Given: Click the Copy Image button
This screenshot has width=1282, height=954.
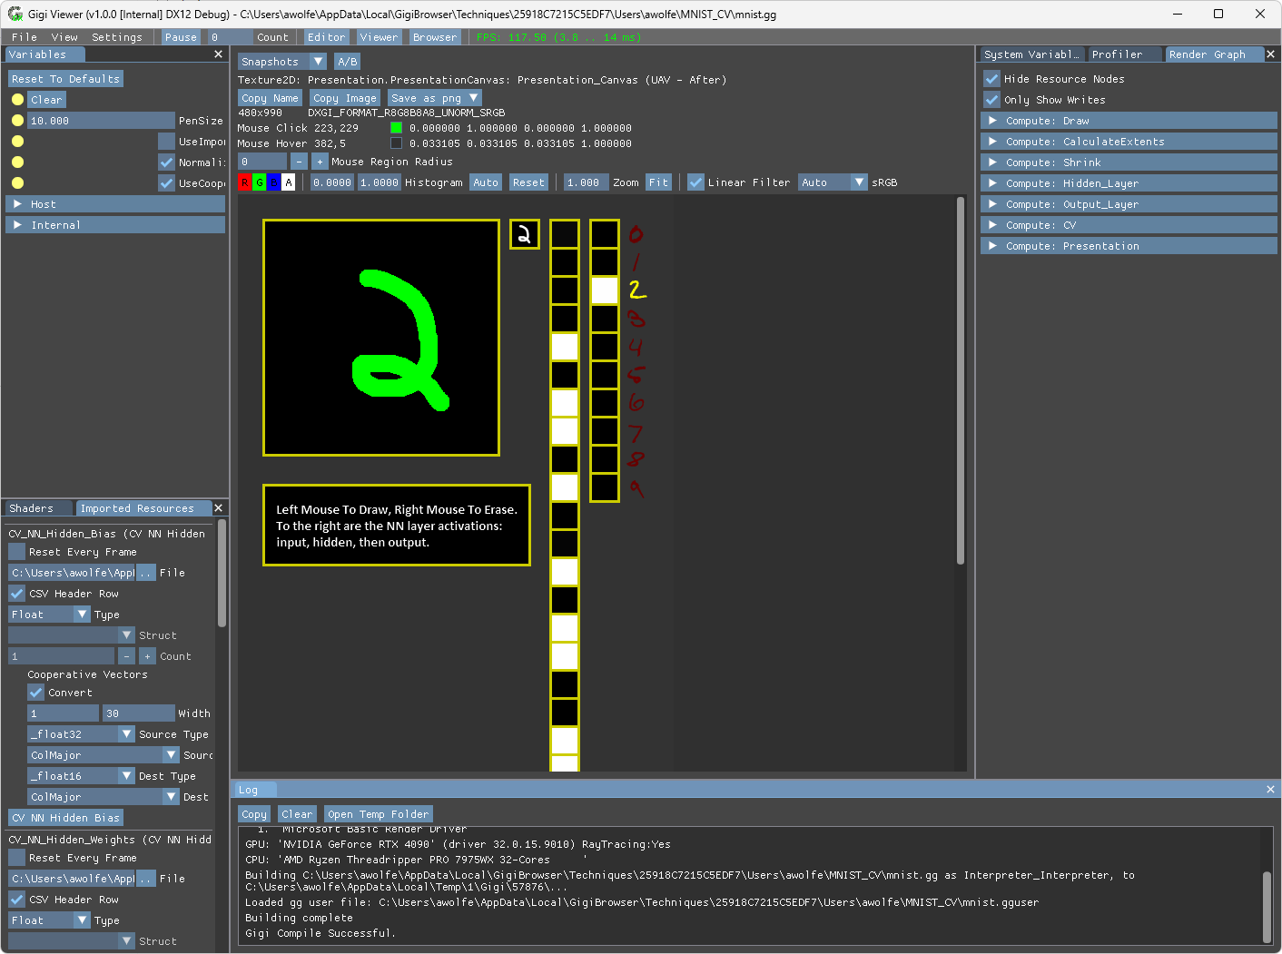Looking at the screenshot, I should [x=345, y=98].
